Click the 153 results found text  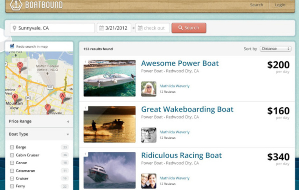point(98,49)
